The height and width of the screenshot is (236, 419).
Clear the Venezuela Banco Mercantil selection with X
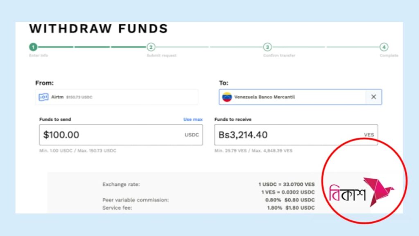(373, 97)
